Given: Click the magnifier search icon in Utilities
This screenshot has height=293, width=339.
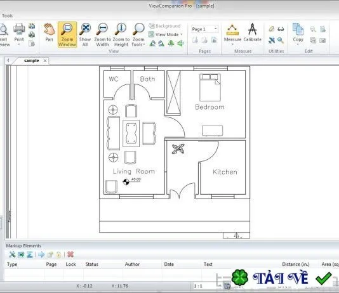Looking at the screenshot, I should click(x=281, y=41).
